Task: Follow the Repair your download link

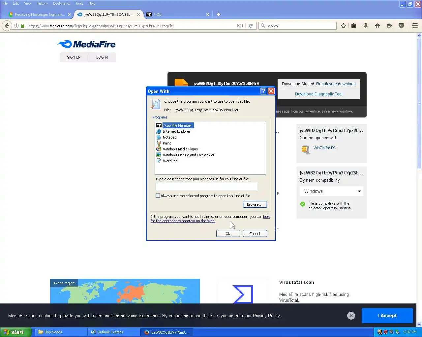Action: tap(336, 84)
